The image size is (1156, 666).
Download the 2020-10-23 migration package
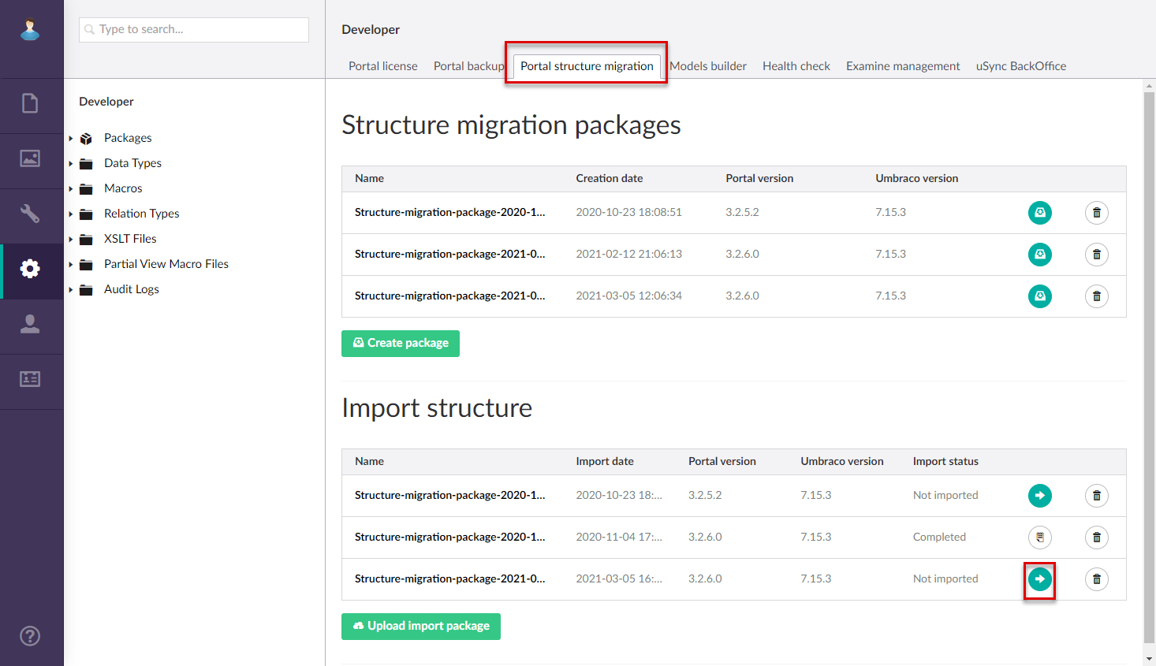coord(1039,213)
